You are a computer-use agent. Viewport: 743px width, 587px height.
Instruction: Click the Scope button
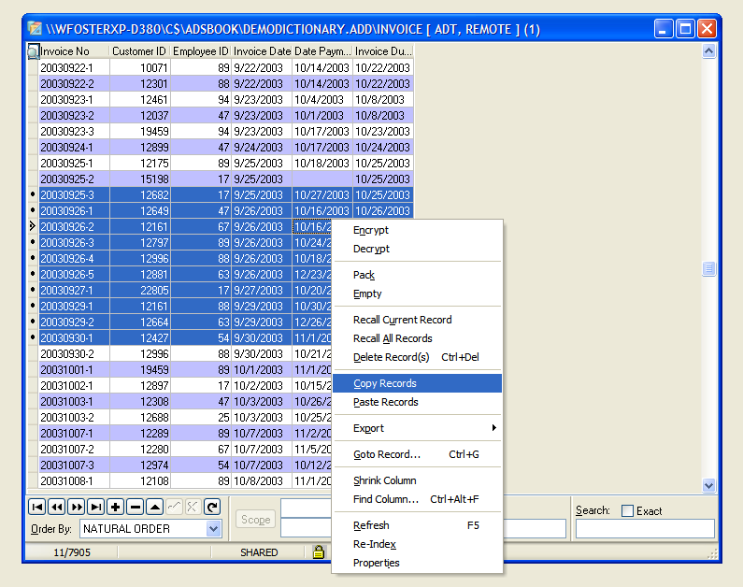coord(256,520)
